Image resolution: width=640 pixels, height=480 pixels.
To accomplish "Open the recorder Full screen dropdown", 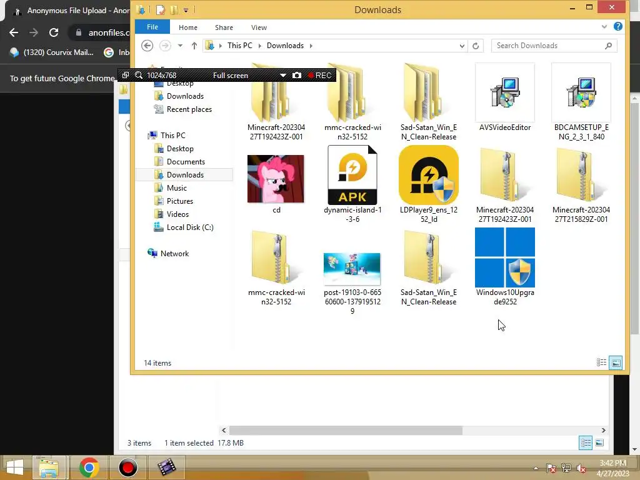I will pos(282,76).
